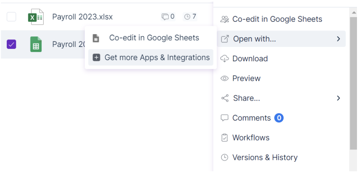The width and height of the screenshot is (360, 175).
Task: Uncheck the selected purple checkbox
Action: [x=12, y=45]
